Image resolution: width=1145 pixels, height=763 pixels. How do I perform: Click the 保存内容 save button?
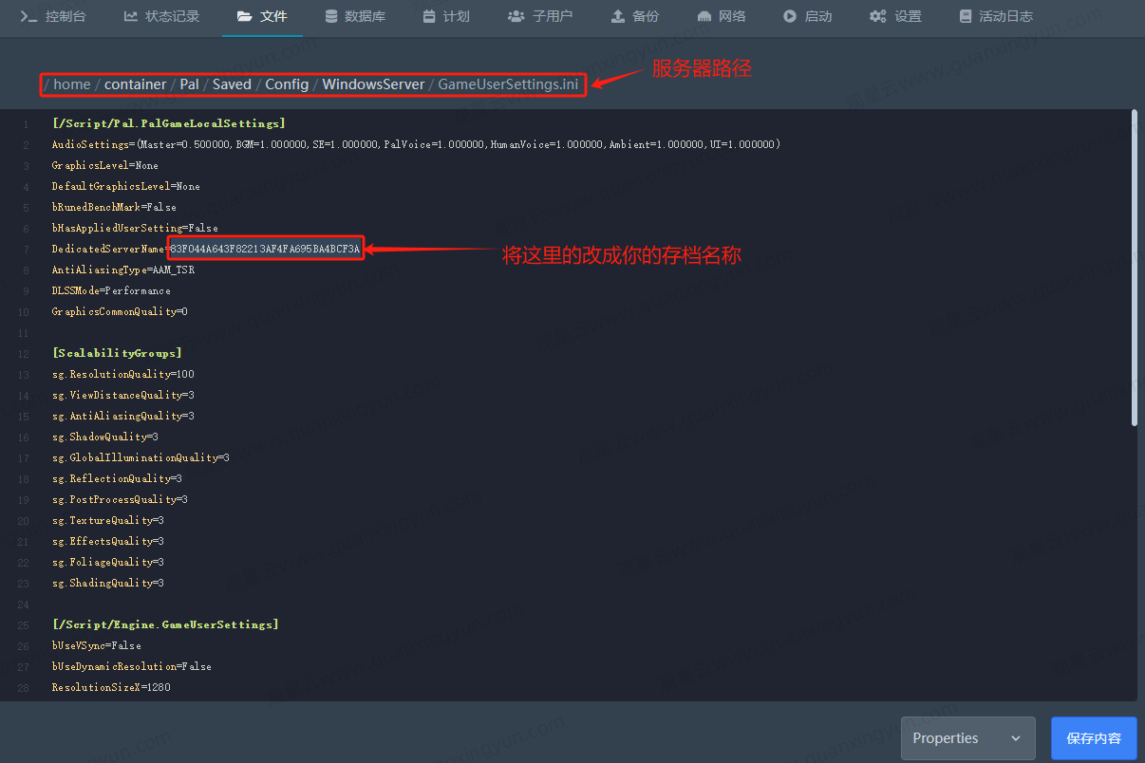click(x=1094, y=738)
